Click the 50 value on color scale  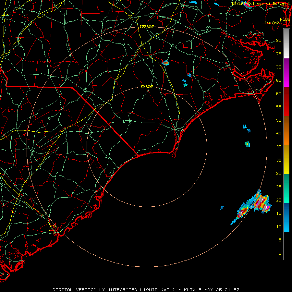tap(279, 120)
